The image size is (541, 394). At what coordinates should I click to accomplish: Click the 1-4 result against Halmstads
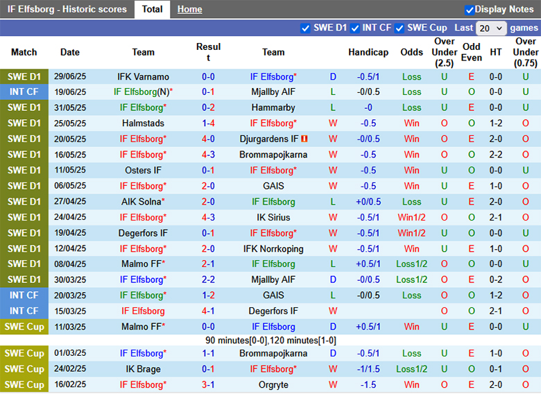click(x=208, y=123)
